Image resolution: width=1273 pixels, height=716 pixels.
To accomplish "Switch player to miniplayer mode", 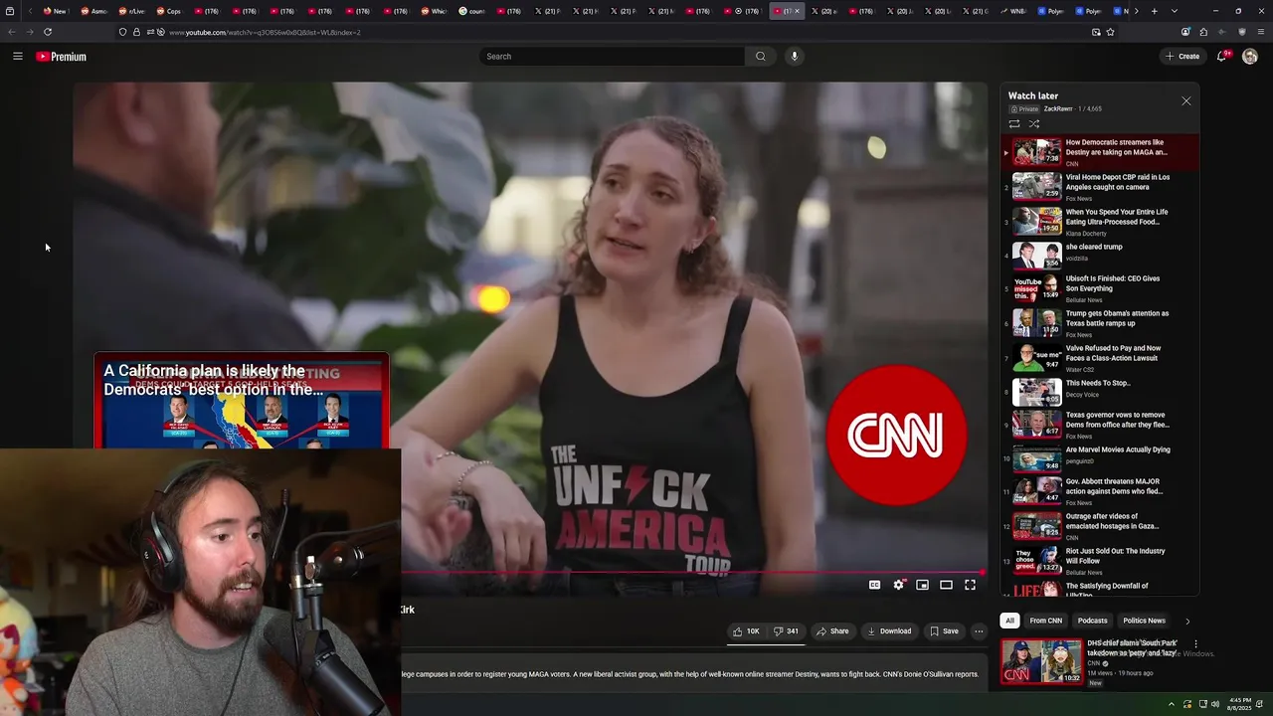I will coord(922,585).
